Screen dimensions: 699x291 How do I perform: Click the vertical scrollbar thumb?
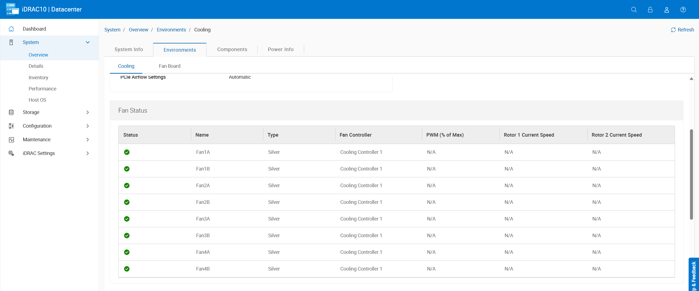691,174
